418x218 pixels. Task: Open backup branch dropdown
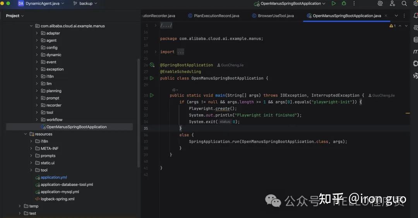(85, 3)
